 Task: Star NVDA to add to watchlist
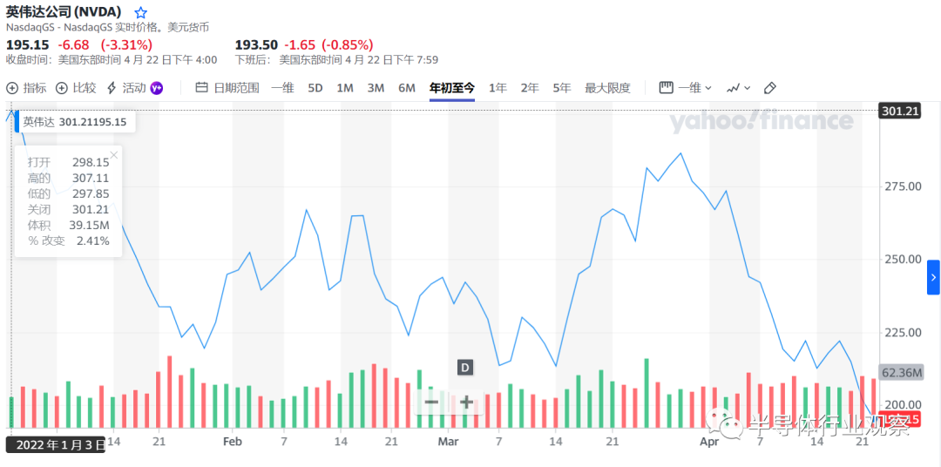[x=140, y=12]
